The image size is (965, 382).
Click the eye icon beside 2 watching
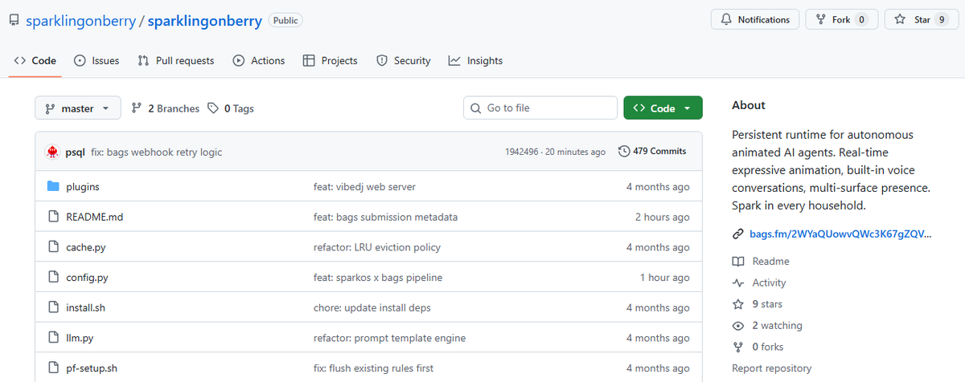coord(737,326)
